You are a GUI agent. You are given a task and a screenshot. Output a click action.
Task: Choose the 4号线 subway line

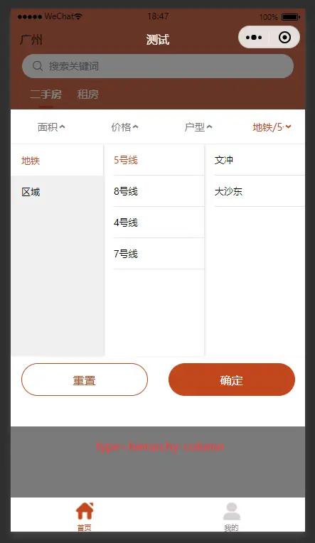point(159,222)
